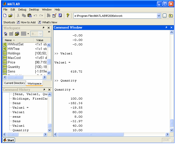The image size is (175, 144).
Task: Create a new M-file from toolbar
Action: [x=5, y=16]
